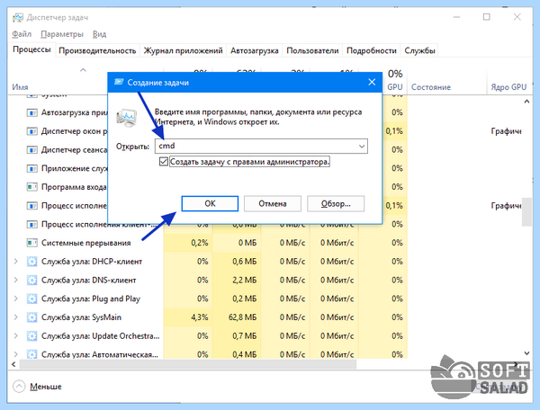Select the Процессы tab

pyautogui.click(x=31, y=49)
